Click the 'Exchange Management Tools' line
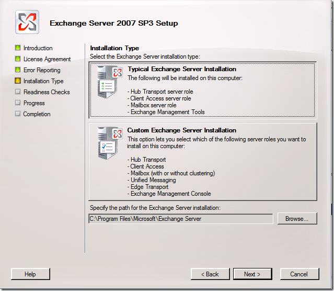Screen dimensions: 334x291 pyautogui.click(x=166, y=112)
